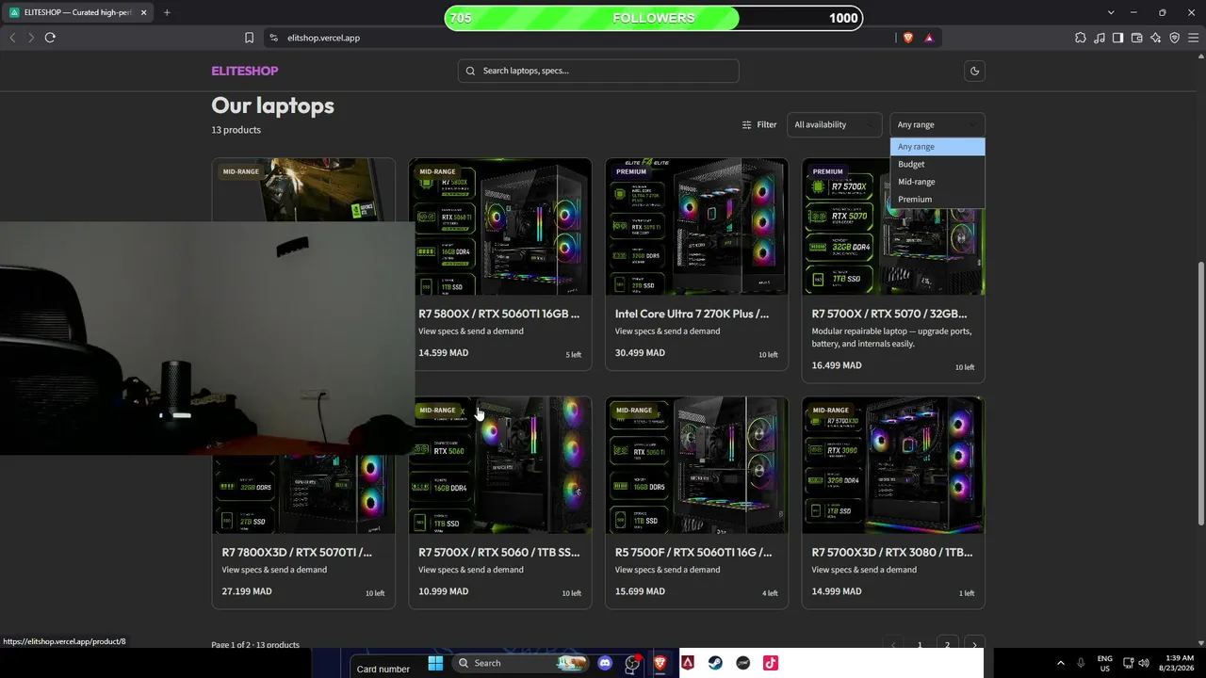
Task: Click the '15.699 MAD' price
Action: (x=640, y=592)
